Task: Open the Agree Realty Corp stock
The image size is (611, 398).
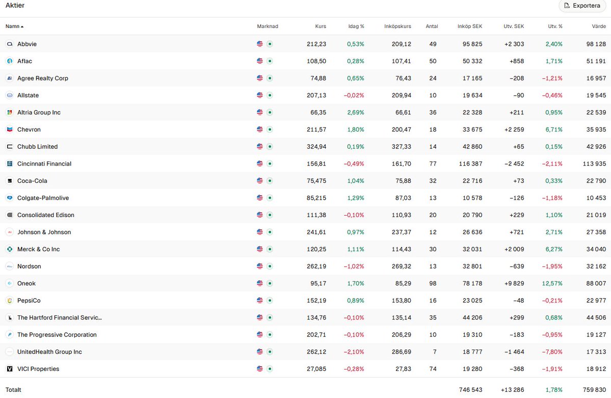Action: 42,78
